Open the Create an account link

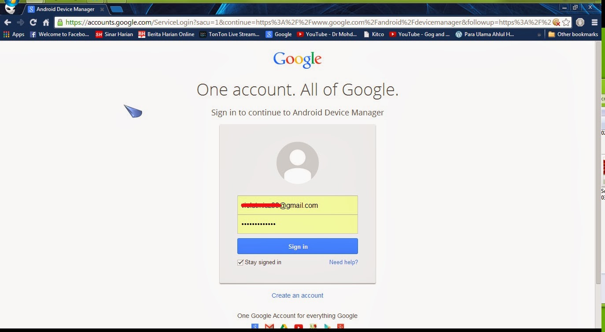(x=298, y=295)
